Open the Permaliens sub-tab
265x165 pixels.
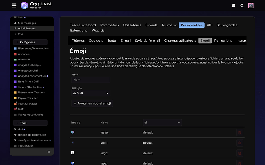[223, 41]
